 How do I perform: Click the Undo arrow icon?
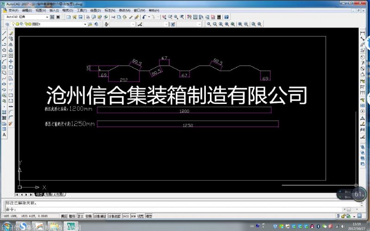click(x=145, y=17)
